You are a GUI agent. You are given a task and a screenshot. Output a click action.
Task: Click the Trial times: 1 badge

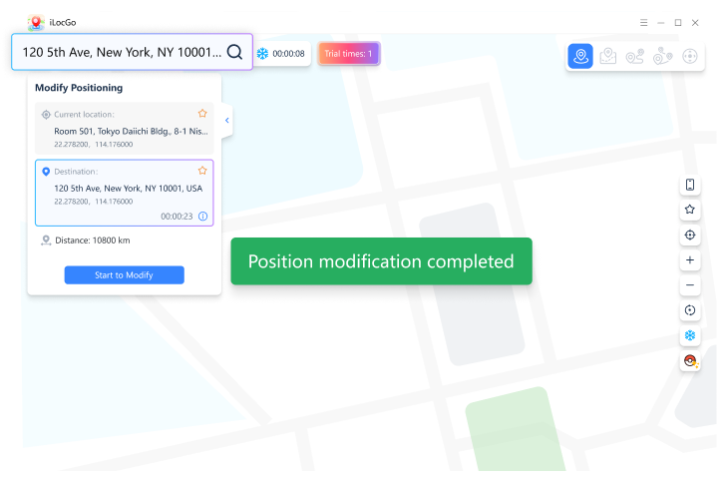pos(349,54)
